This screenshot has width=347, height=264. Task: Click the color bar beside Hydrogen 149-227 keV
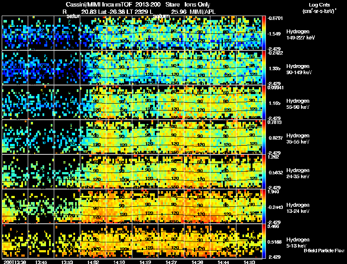[264, 33]
